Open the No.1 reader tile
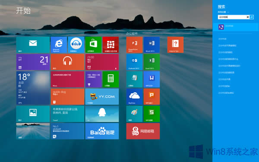 point(67,131)
